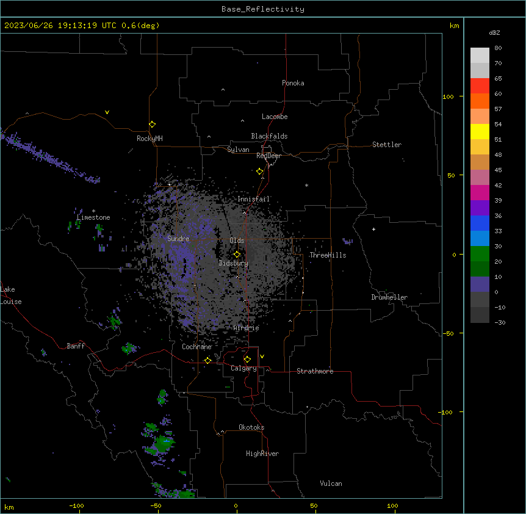
Task: Click the yellow diamond marker above Calgary label
Action: 247,360
